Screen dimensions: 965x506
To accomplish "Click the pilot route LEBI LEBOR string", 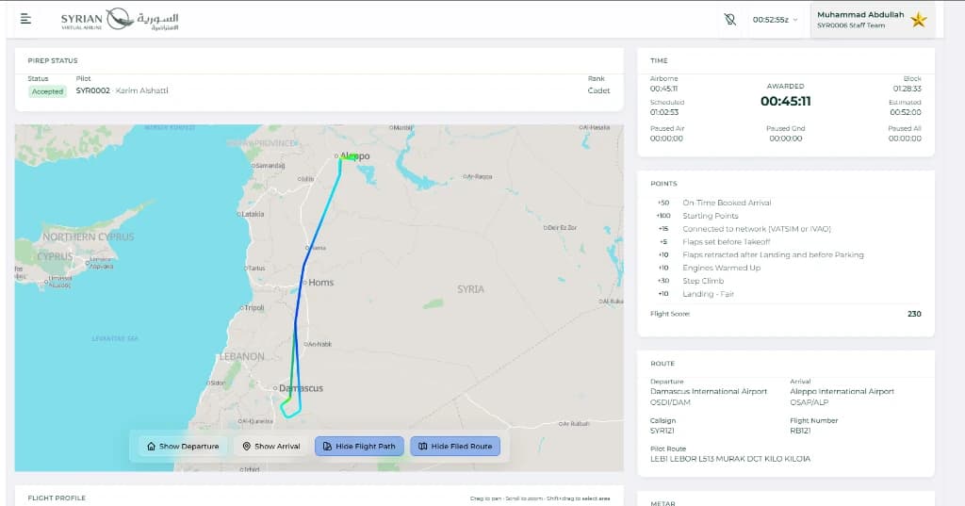I will (730, 459).
